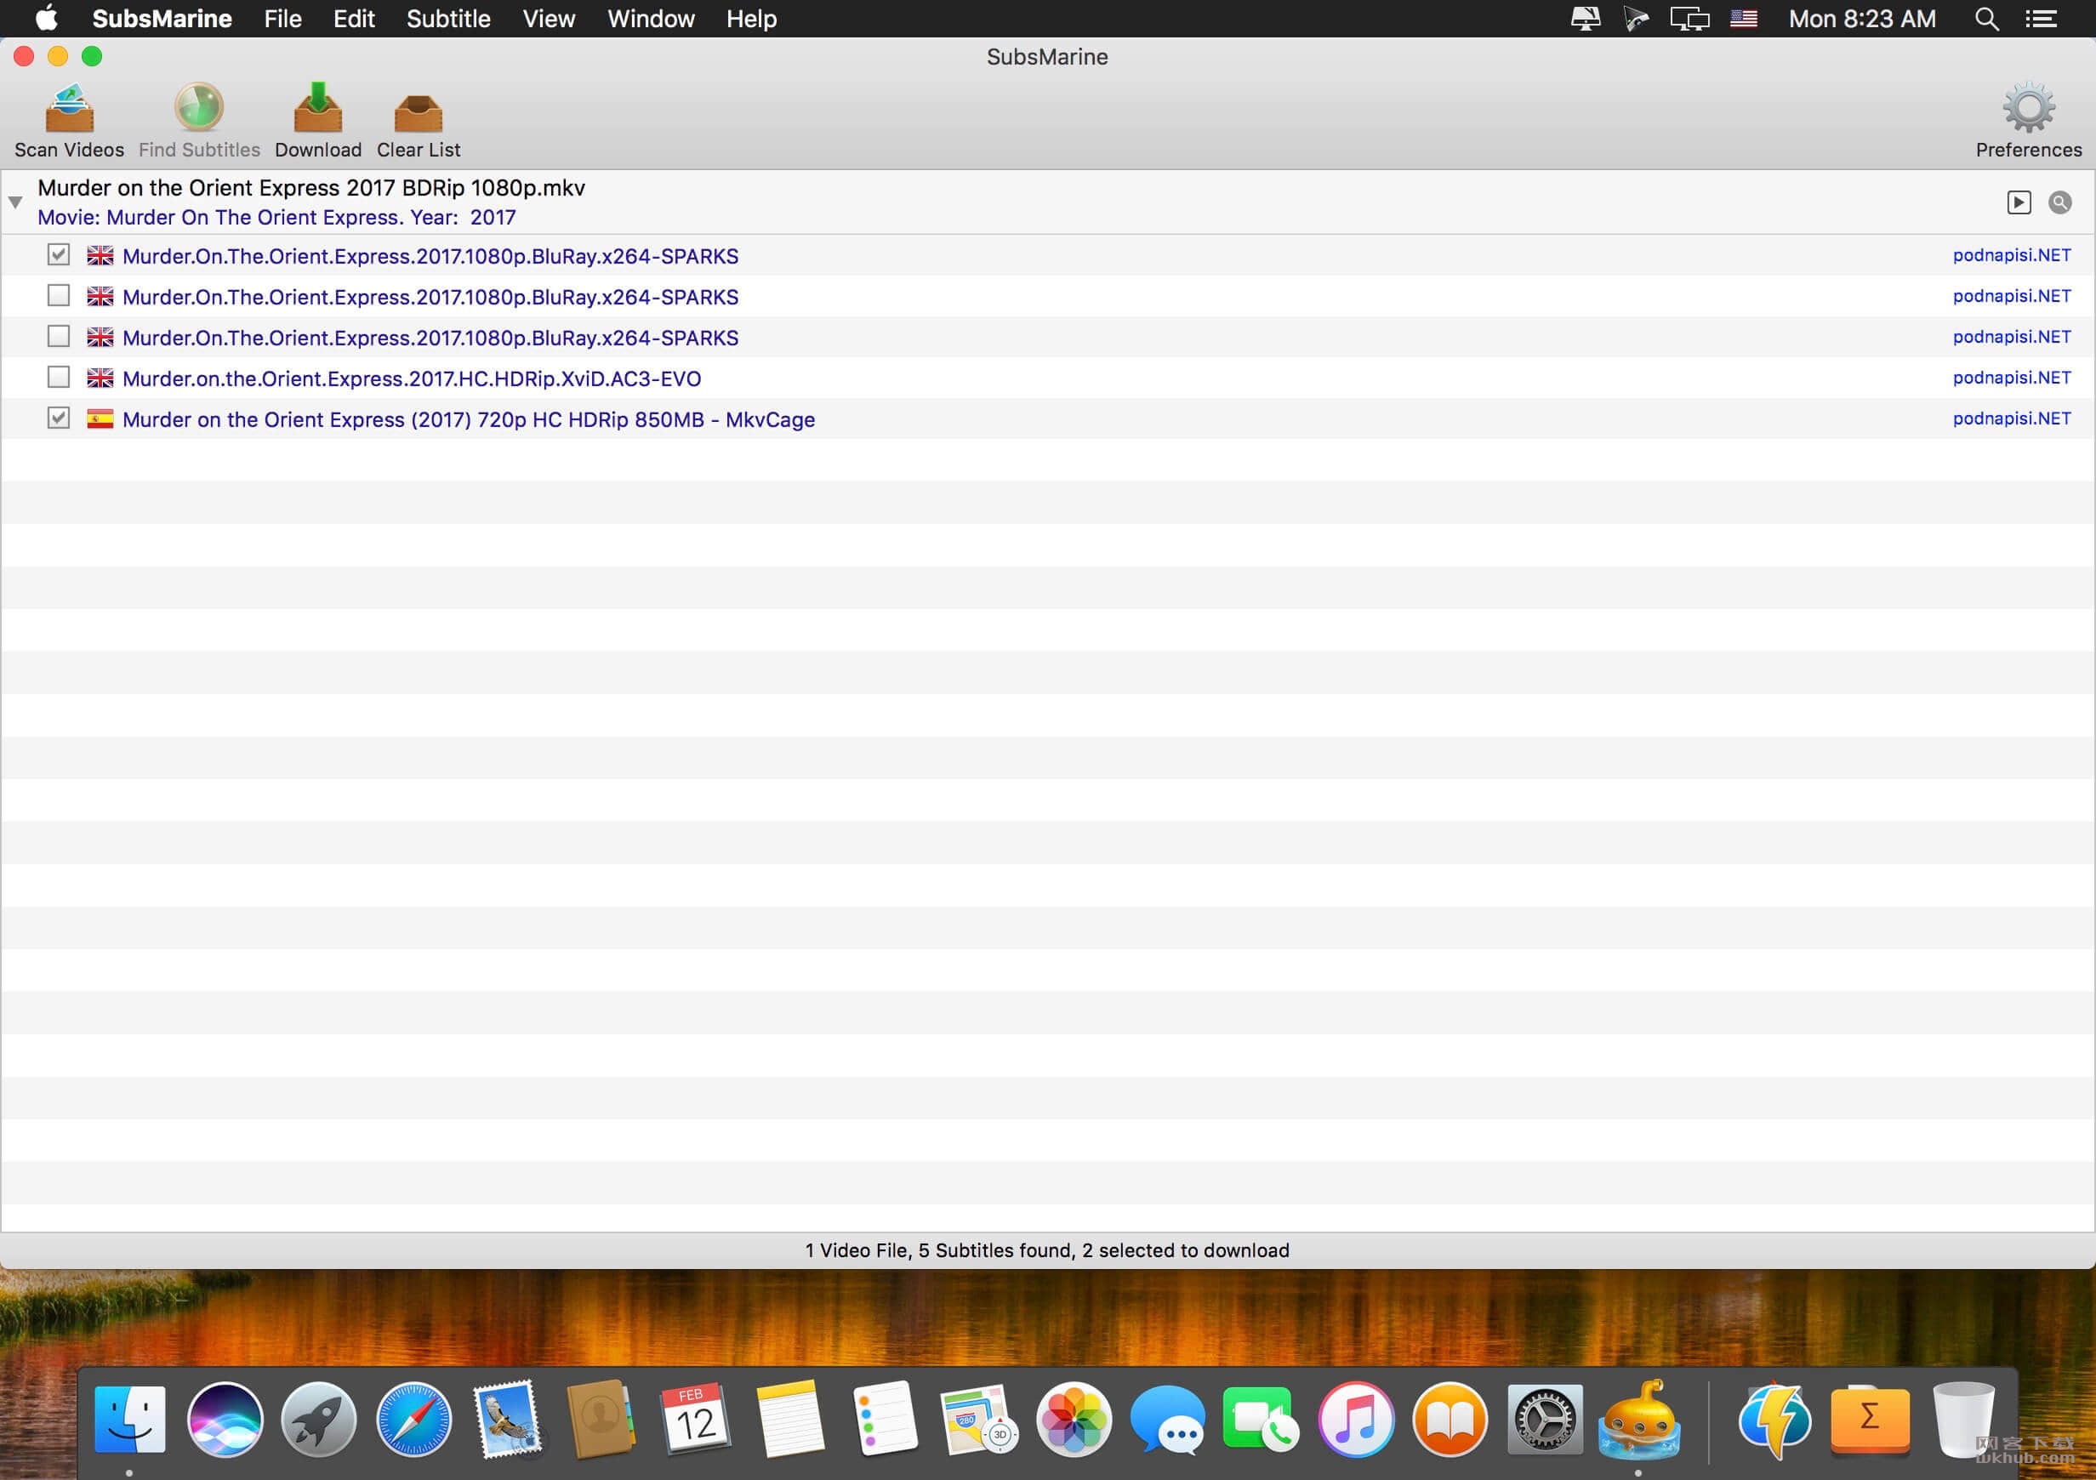Click the Movie: Murder On The Orient Express. Year: 2017 text
Screen dimensions: 2096x1480
(276, 217)
